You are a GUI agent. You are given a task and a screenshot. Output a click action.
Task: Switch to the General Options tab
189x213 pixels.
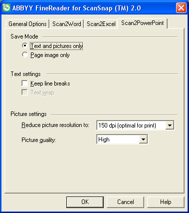click(27, 24)
